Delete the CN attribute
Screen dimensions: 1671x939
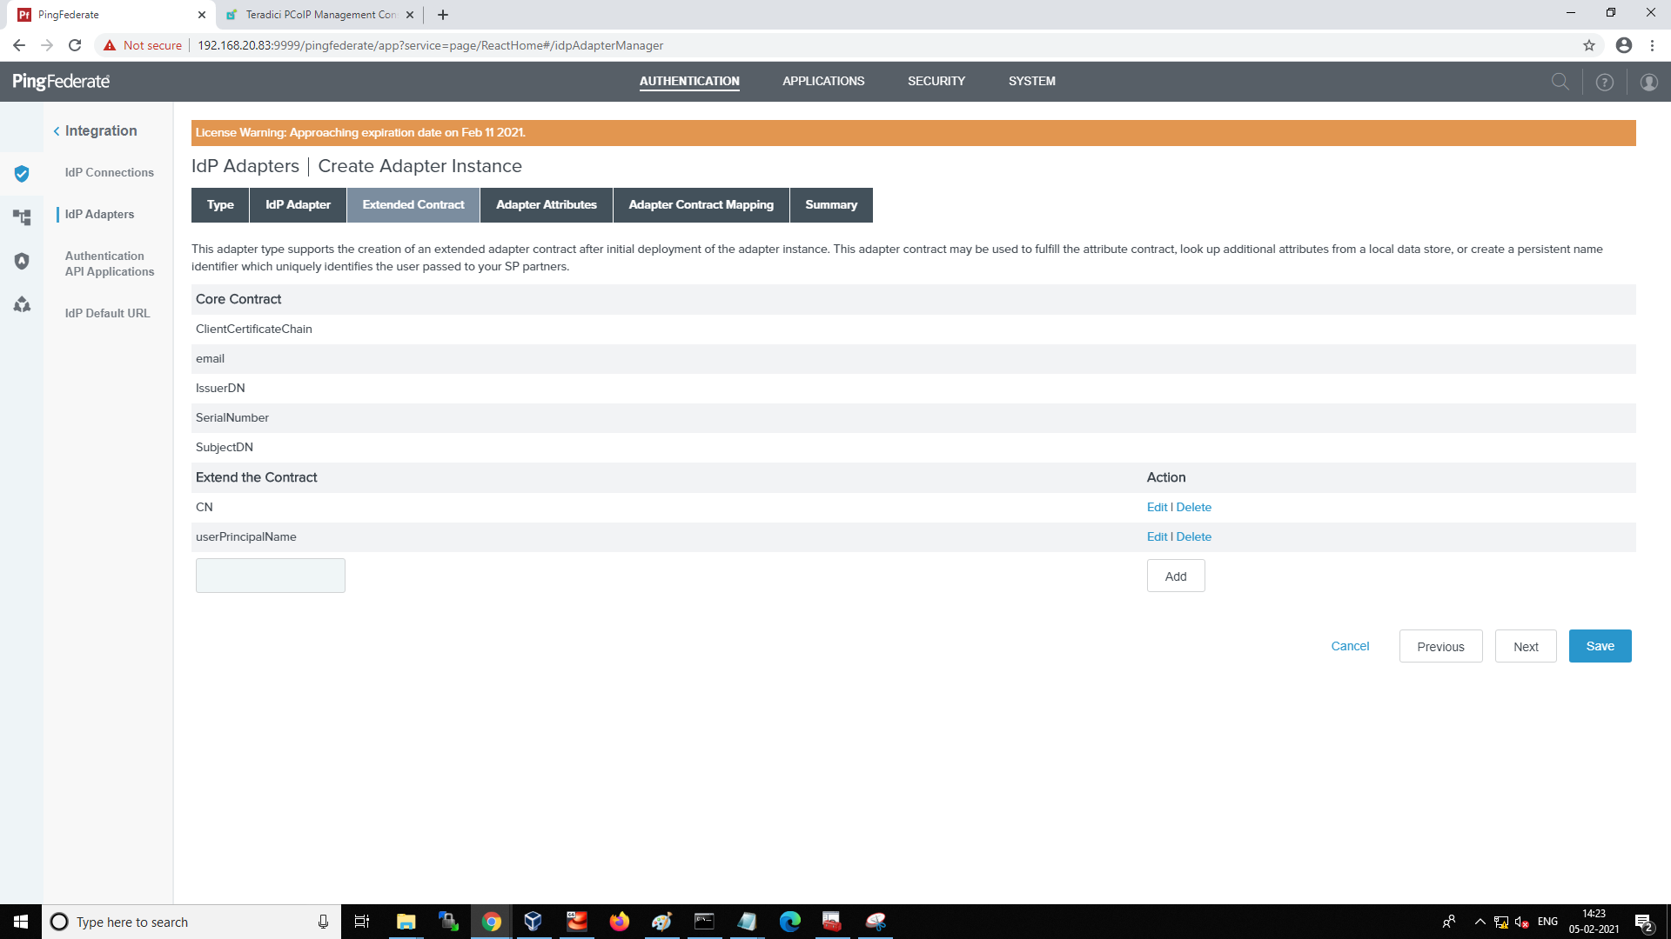[1193, 507]
